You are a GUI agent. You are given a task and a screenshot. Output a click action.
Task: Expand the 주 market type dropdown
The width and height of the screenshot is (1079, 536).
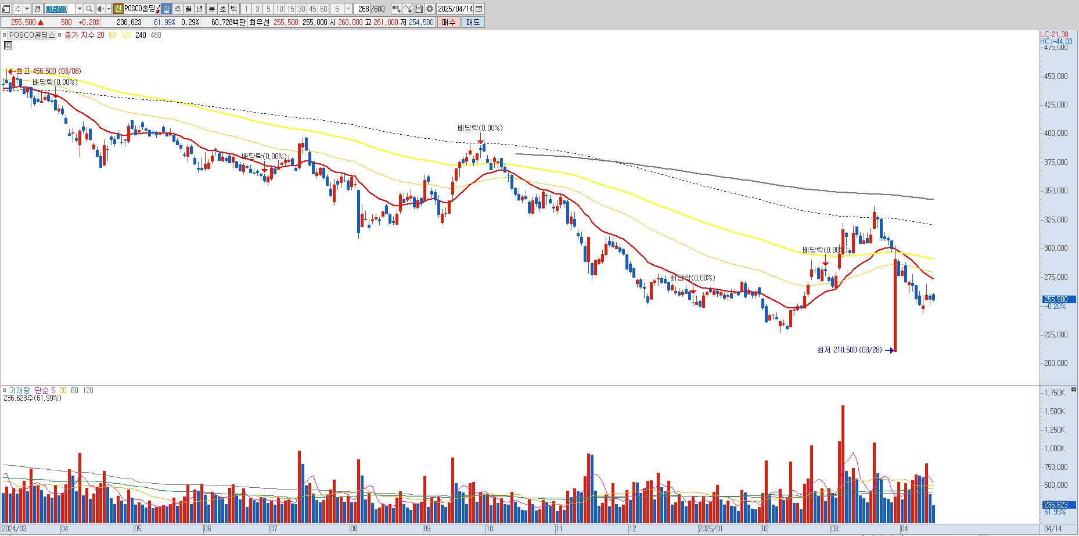click(x=27, y=9)
